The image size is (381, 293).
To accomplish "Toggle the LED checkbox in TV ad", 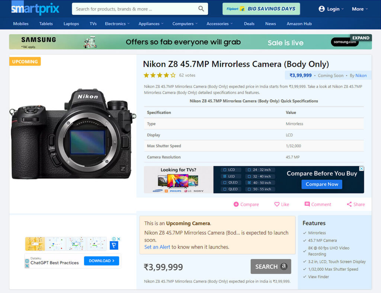I will 225,176.
